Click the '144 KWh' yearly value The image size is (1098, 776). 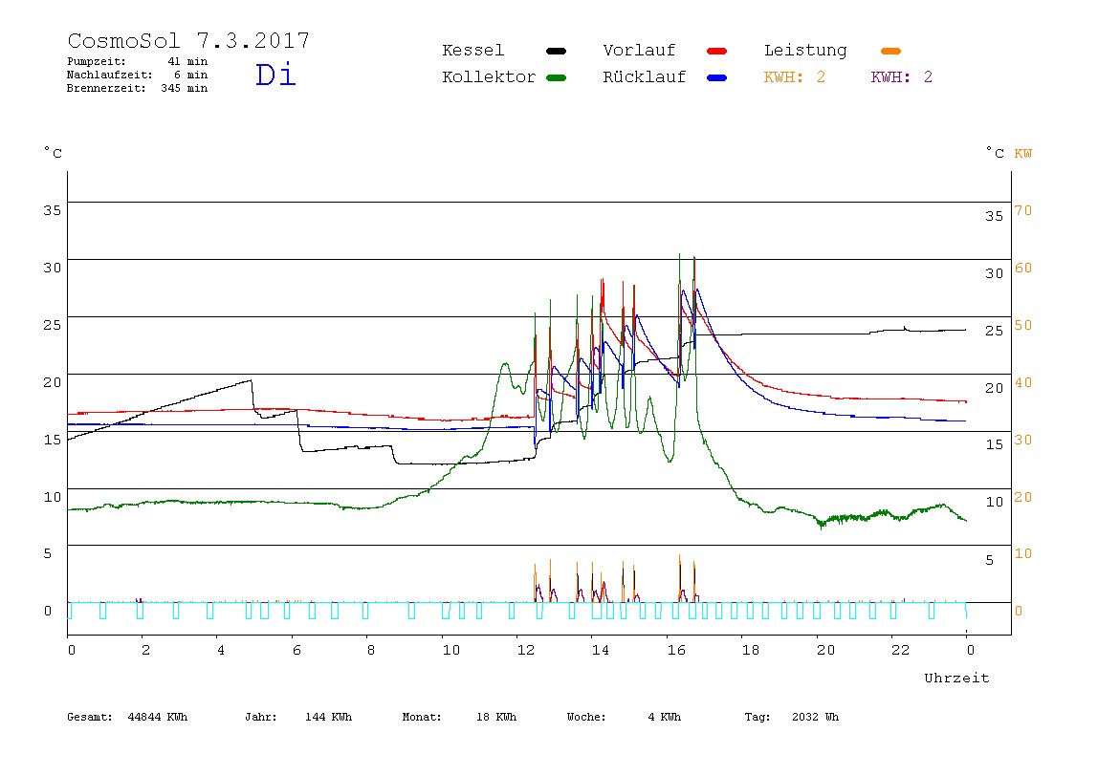(x=328, y=717)
